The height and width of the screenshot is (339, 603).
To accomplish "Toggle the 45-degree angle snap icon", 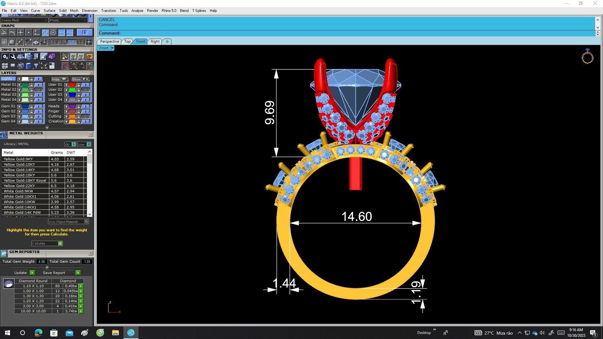I will [28, 42].
